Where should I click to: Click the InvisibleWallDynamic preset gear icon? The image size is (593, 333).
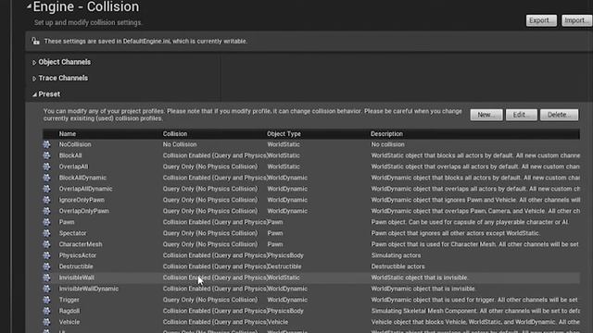click(x=46, y=289)
